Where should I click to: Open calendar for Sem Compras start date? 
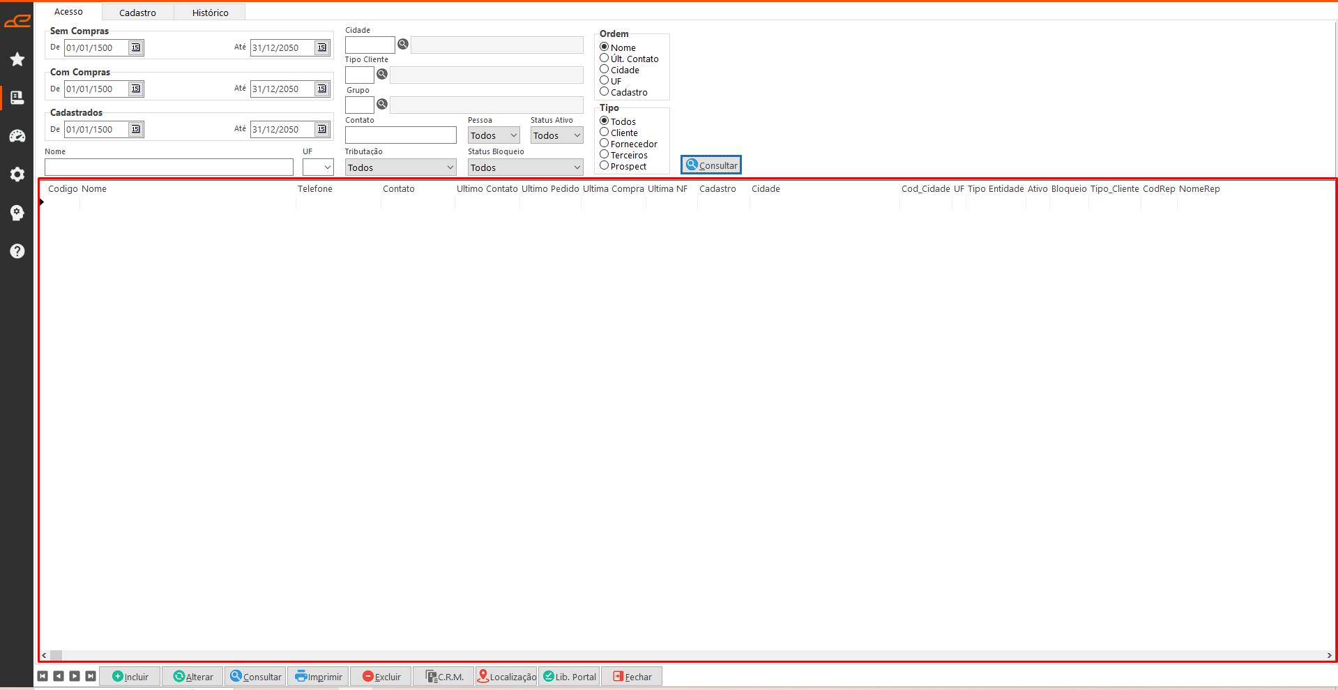point(136,48)
